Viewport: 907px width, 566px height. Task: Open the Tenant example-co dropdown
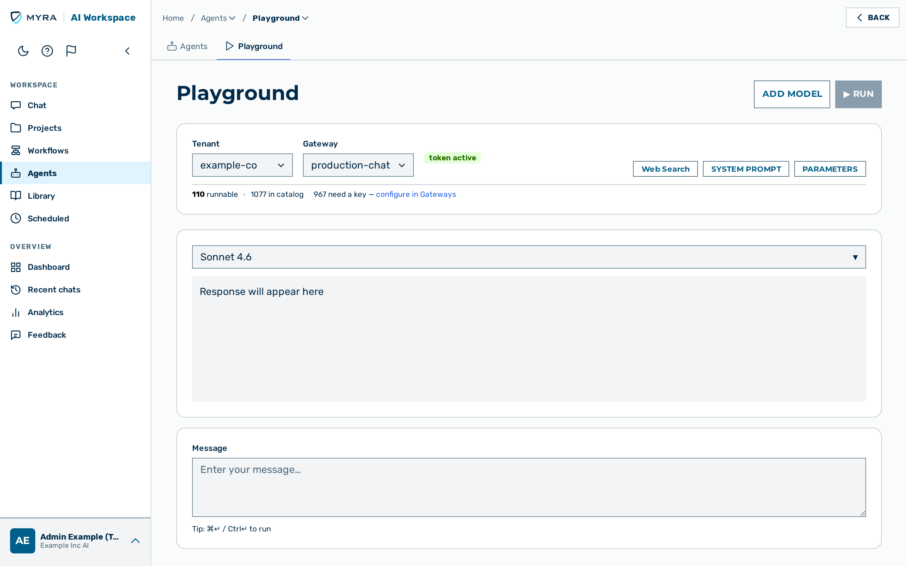coord(242,165)
